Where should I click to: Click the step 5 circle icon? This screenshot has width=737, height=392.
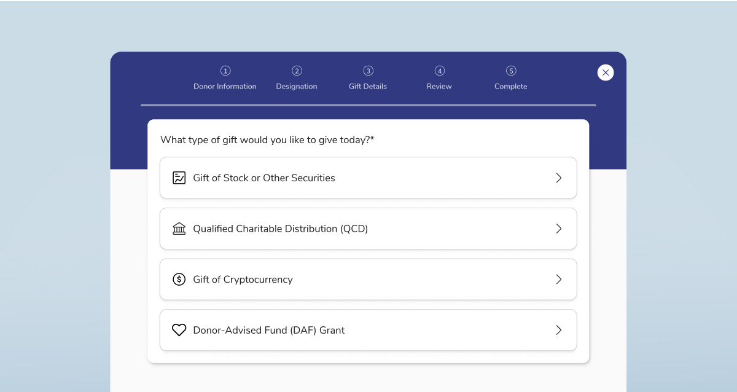coord(511,71)
